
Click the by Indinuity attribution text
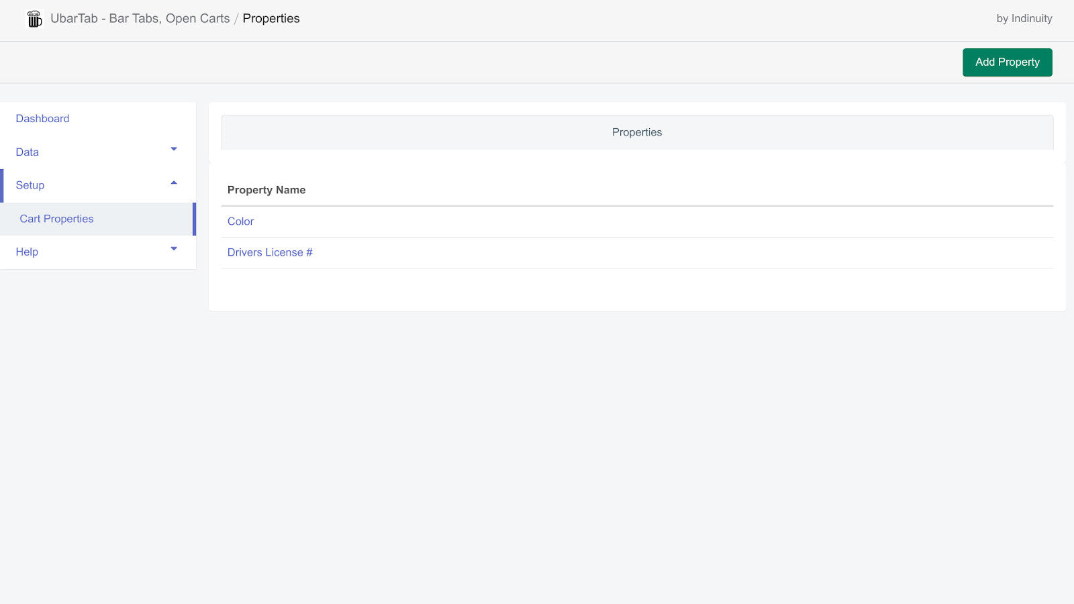pyautogui.click(x=1024, y=18)
